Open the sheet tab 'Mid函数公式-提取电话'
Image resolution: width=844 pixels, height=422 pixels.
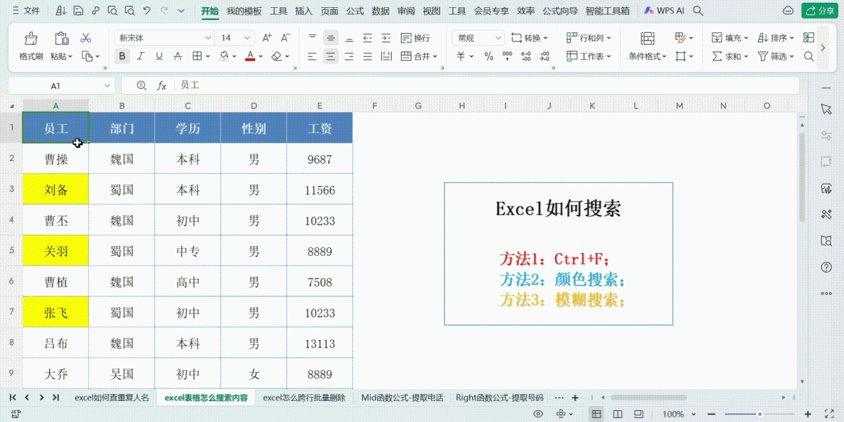[x=402, y=398]
